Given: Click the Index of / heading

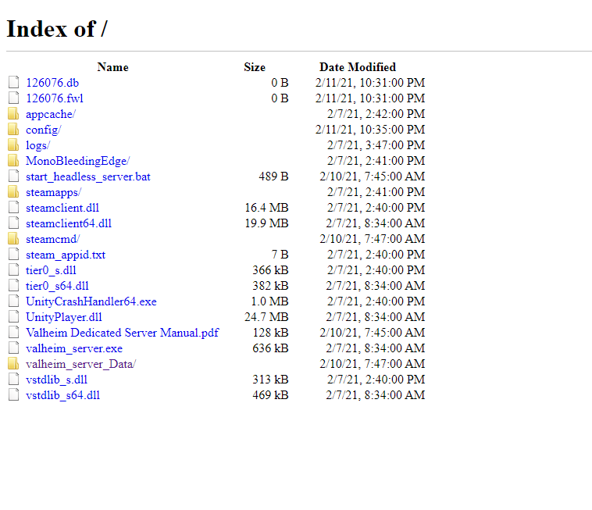Looking at the screenshot, I should pyautogui.click(x=57, y=29).
